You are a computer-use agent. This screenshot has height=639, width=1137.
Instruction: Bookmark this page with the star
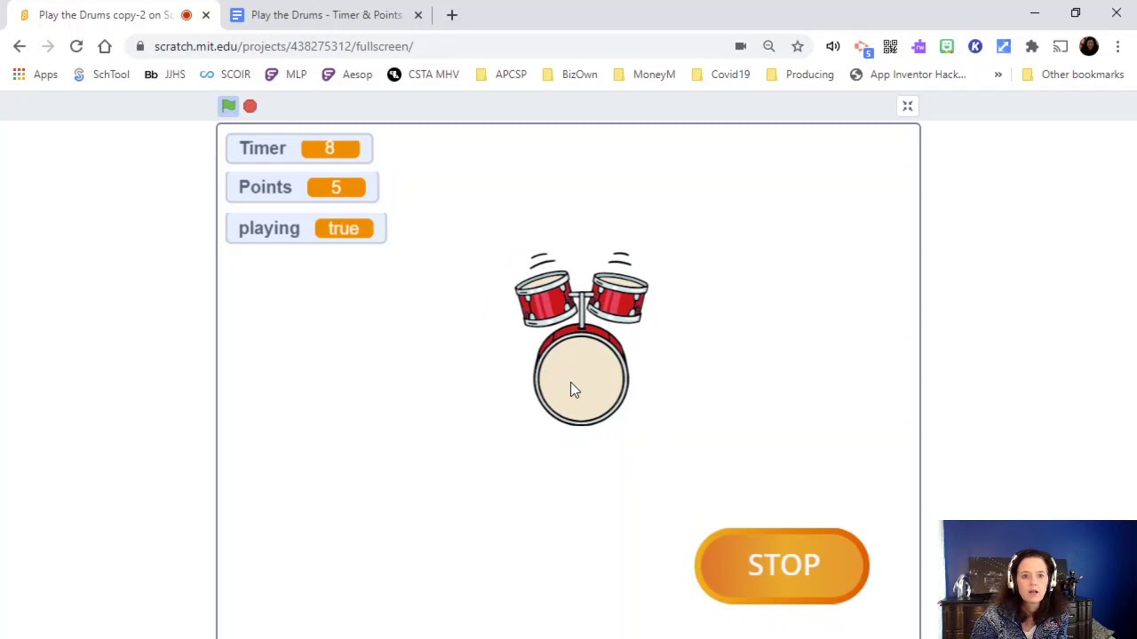coord(798,46)
